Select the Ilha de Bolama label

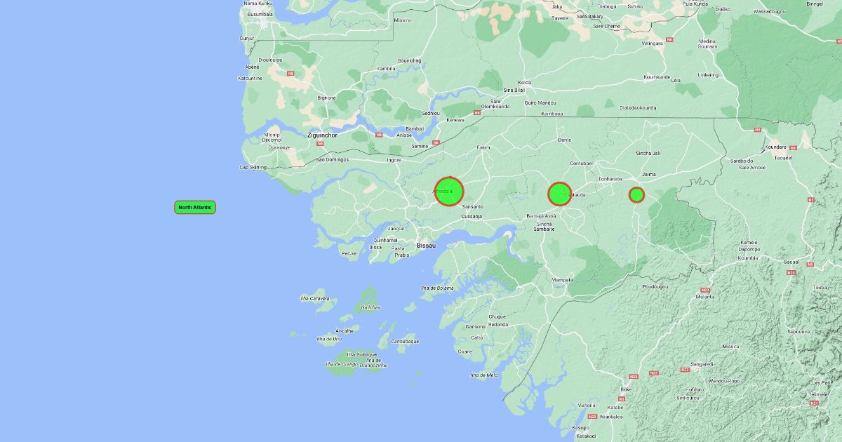coord(436,288)
